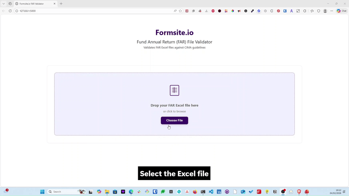
Task: Expand the tab search dropdown arrow
Action: click(3, 4)
